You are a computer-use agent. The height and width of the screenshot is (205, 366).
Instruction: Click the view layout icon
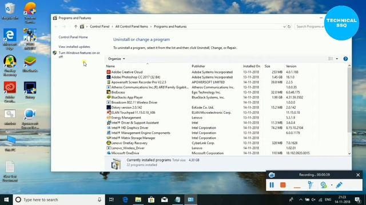pyautogui.click(x=331, y=59)
